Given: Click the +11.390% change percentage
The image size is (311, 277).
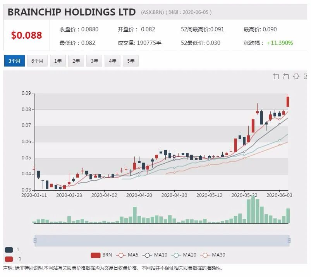Looking at the screenshot, I should click(280, 43).
